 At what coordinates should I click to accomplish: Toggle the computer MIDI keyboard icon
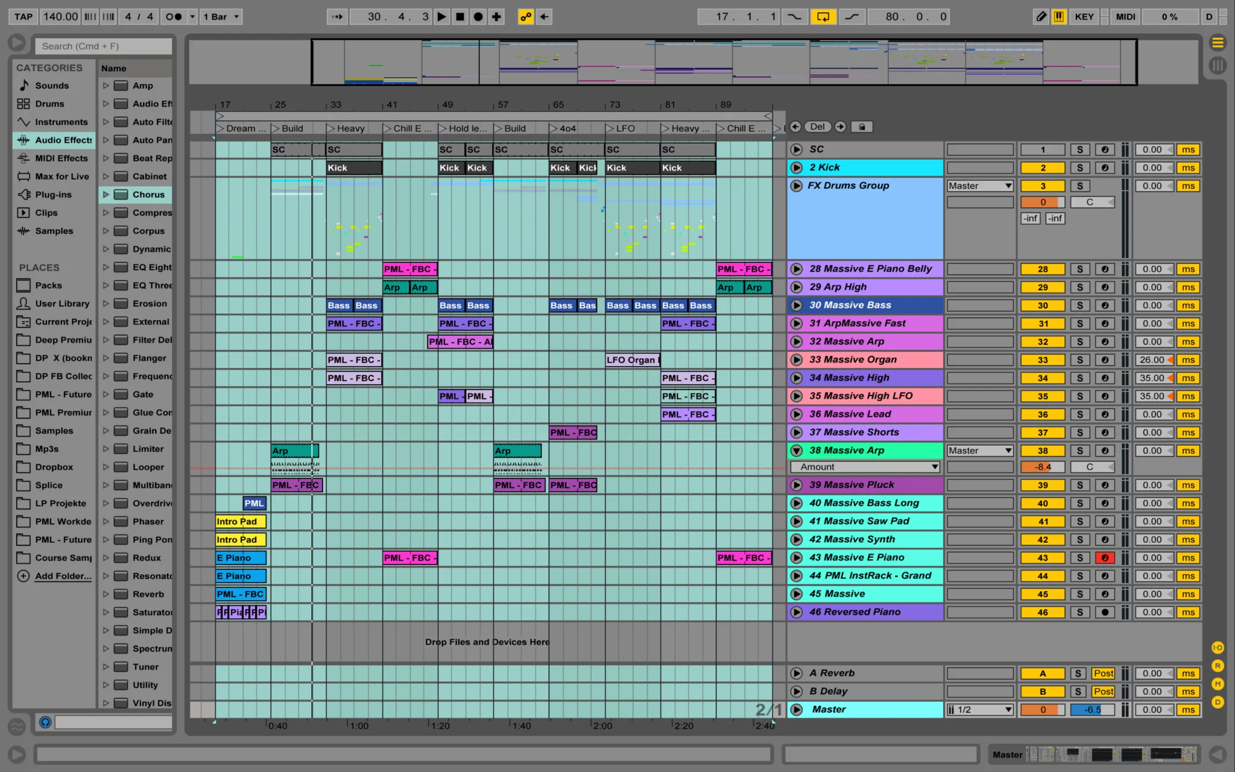tap(1058, 17)
